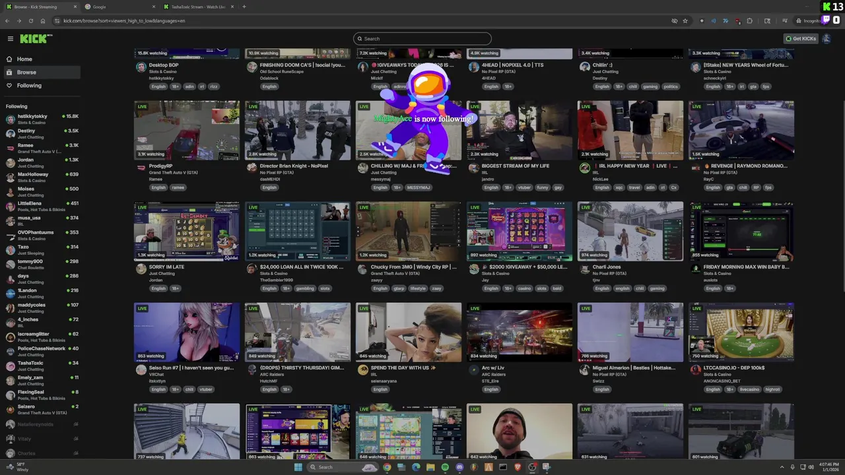Image resolution: width=845 pixels, height=475 pixels.
Task: Open the Arc w/ Liv stream title
Action: tap(493, 368)
